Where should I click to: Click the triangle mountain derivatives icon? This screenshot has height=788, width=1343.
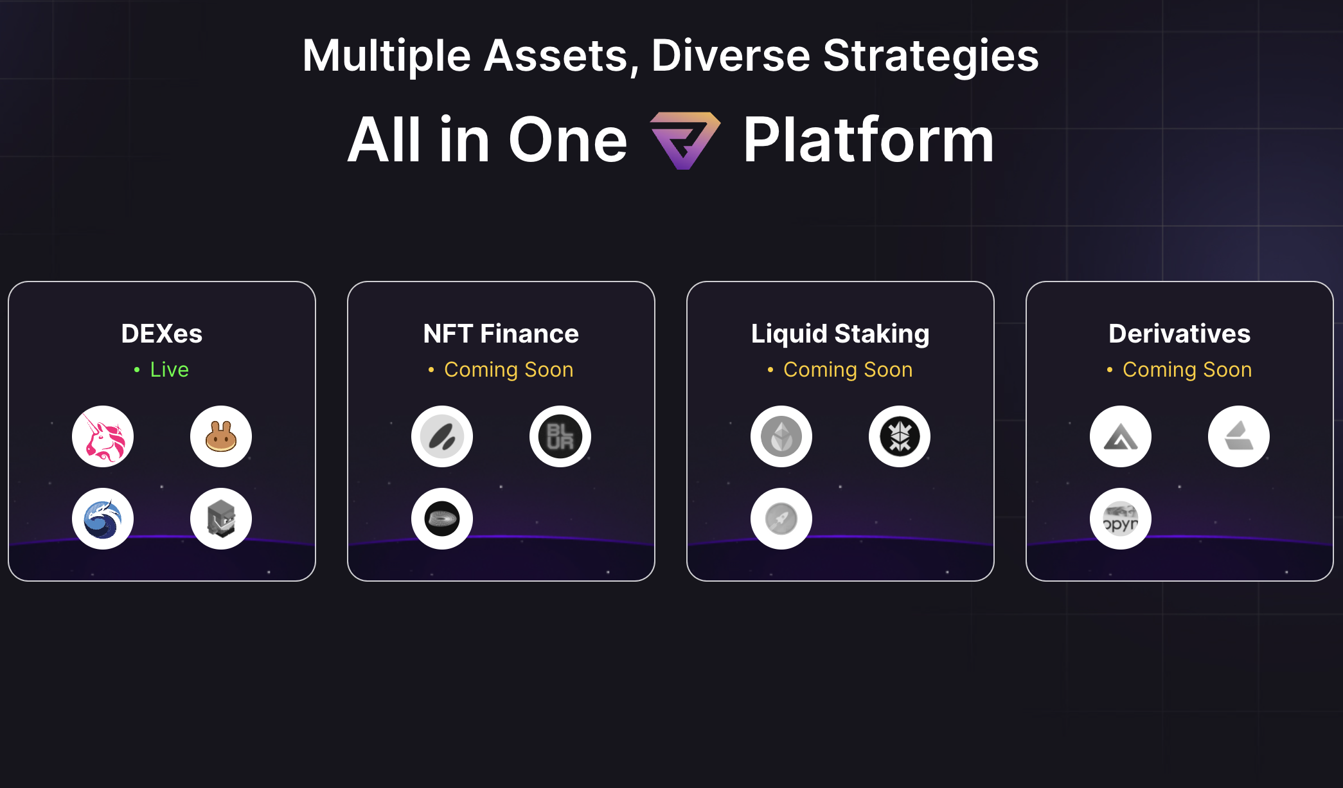coord(1121,436)
